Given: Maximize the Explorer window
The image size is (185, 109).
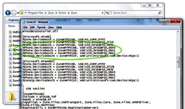Looking at the screenshot, I should (150, 5).
